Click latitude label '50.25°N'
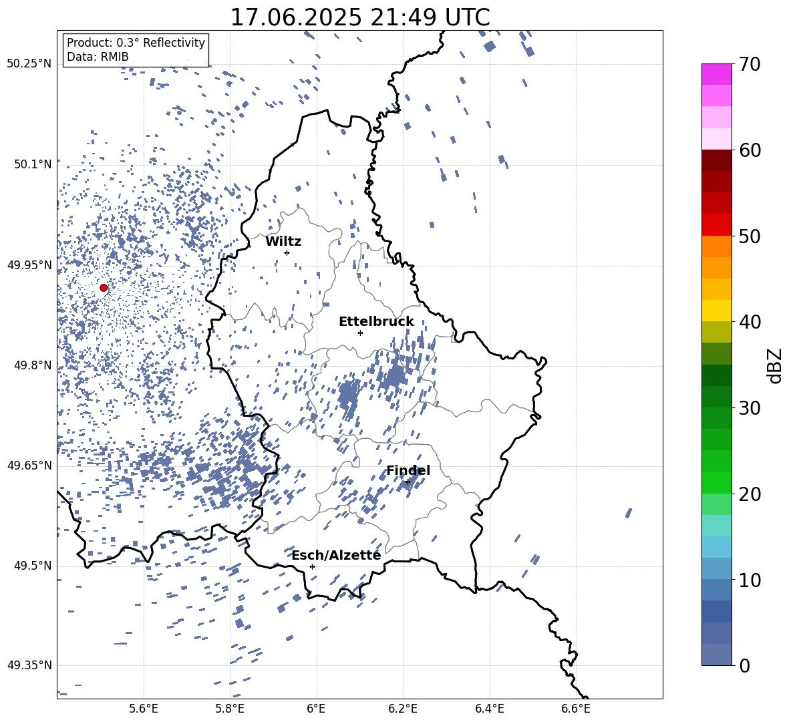The image size is (791, 722). (29, 64)
